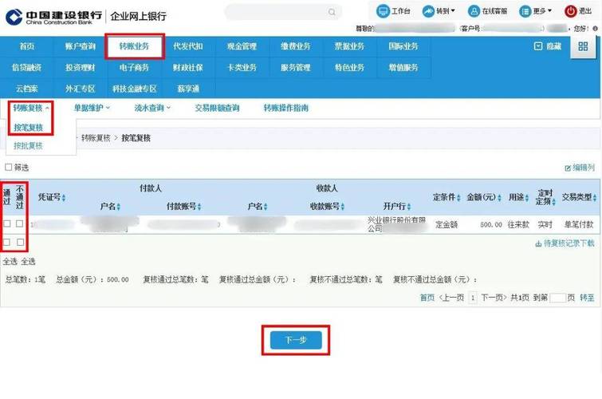Viewport: 602px width, 399px height.
Task: Click the 单笔付款 transaction type cell
Action: point(579,224)
